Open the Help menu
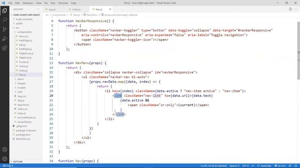This screenshot has height=168, width=300. tap(74, 3)
